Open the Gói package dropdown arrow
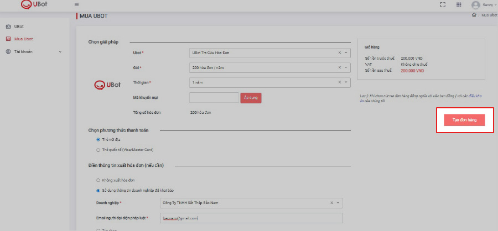The width and height of the screenshot is (498, 231). tap(346, 67)
